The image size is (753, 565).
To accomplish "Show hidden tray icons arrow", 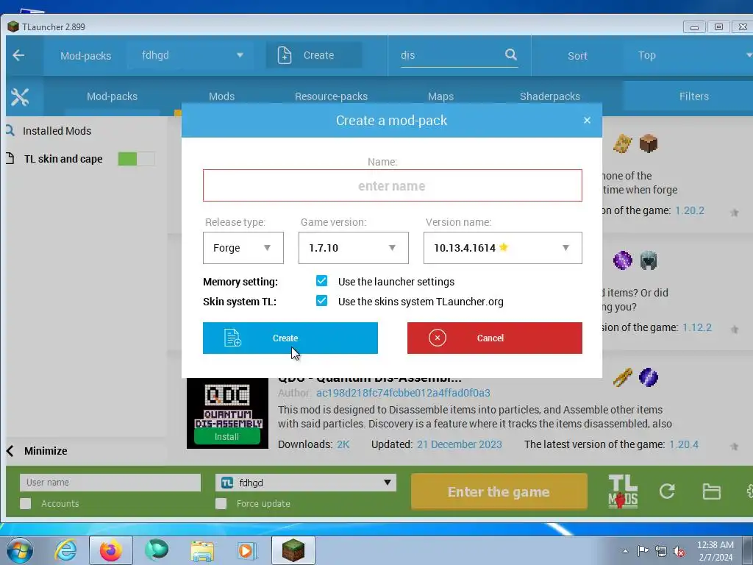I will click(625, 551).
